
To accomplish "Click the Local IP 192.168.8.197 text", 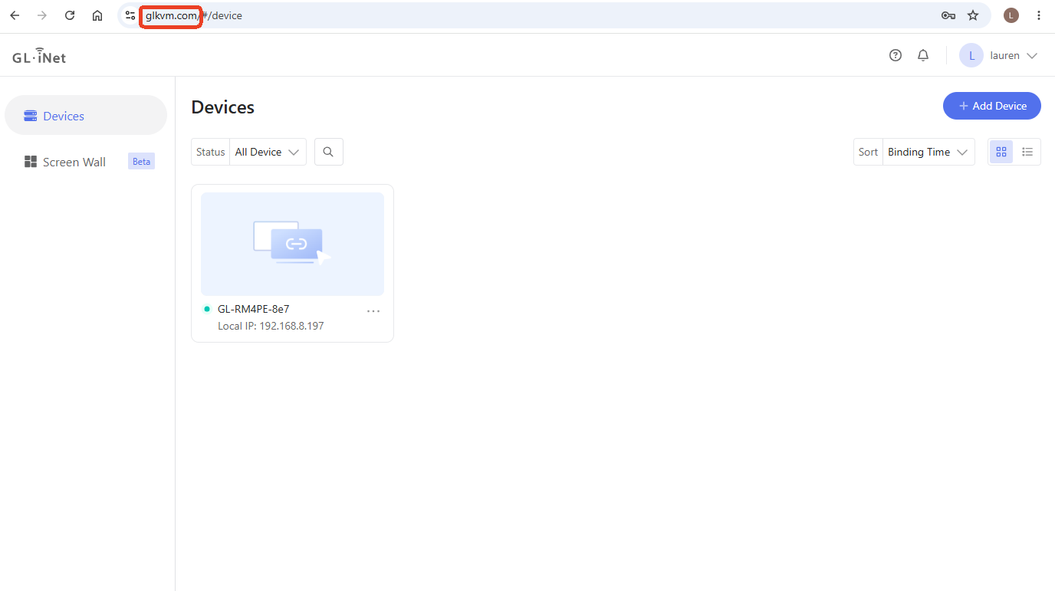I will click(271, 326).
